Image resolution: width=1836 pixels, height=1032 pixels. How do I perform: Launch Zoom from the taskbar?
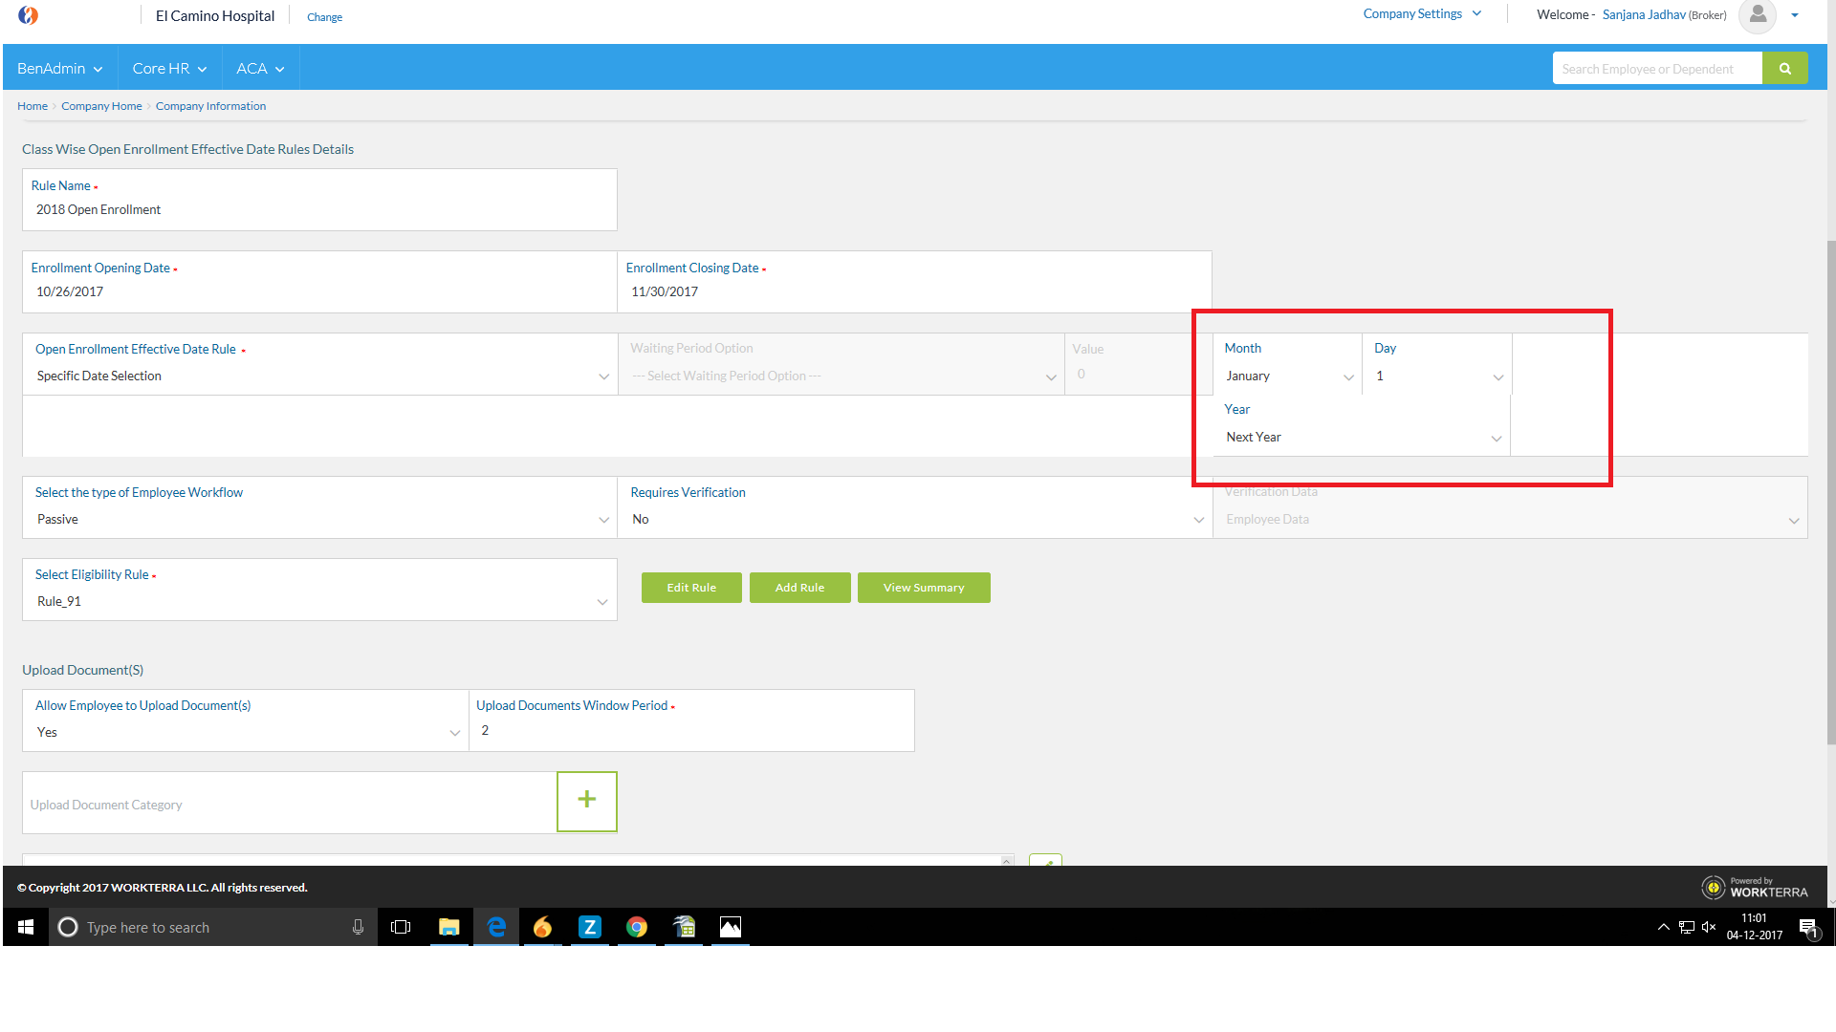coord(590,927)
